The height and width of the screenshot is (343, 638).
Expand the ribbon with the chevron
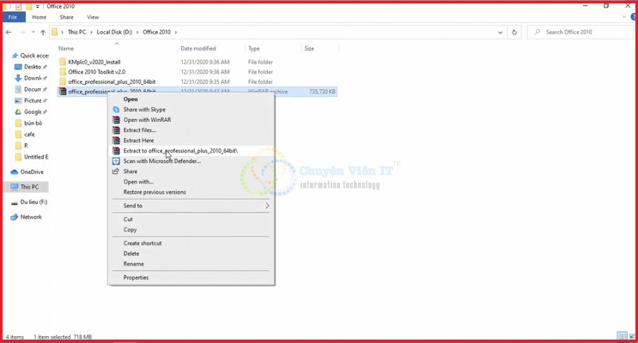click(x=623, y=17)
